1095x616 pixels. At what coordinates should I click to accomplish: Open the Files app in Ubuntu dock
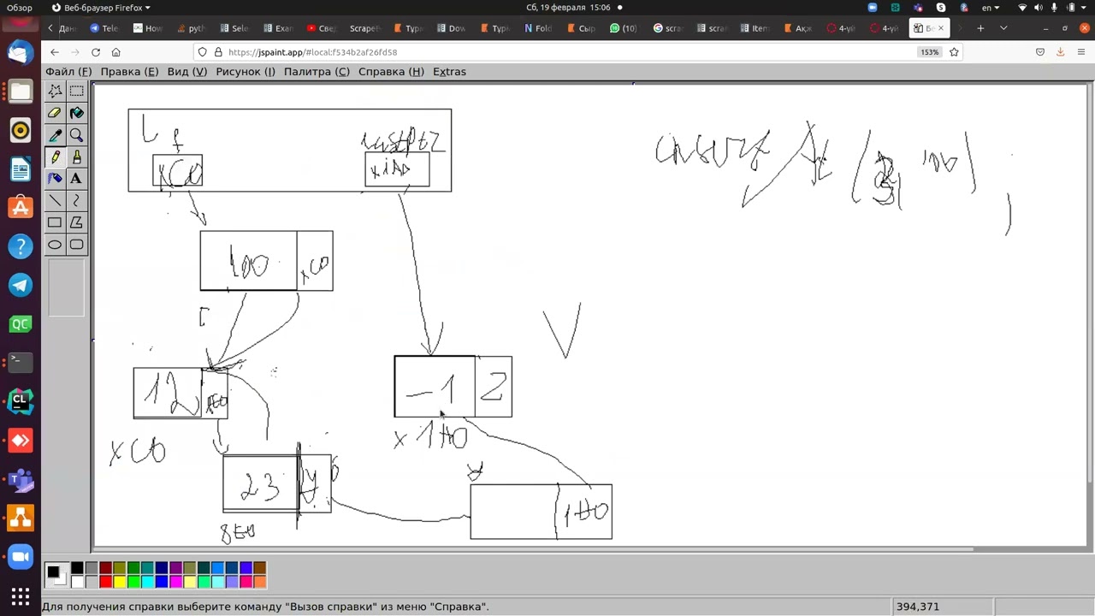tap(21, 92)
